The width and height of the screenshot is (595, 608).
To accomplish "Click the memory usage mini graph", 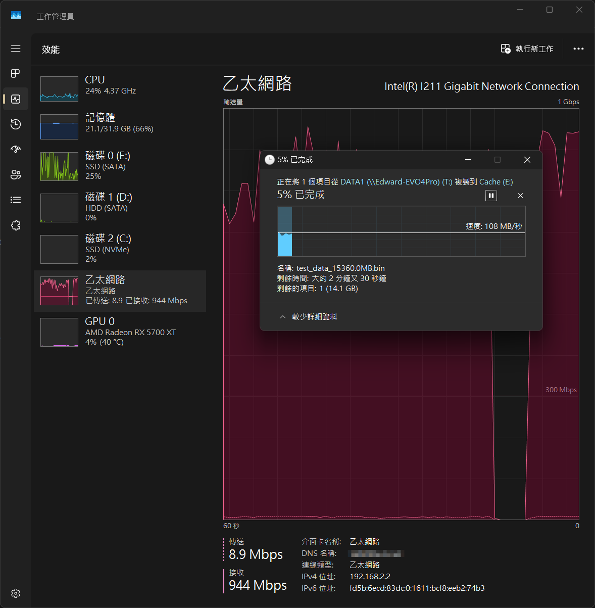I will [x=59, y=126].
